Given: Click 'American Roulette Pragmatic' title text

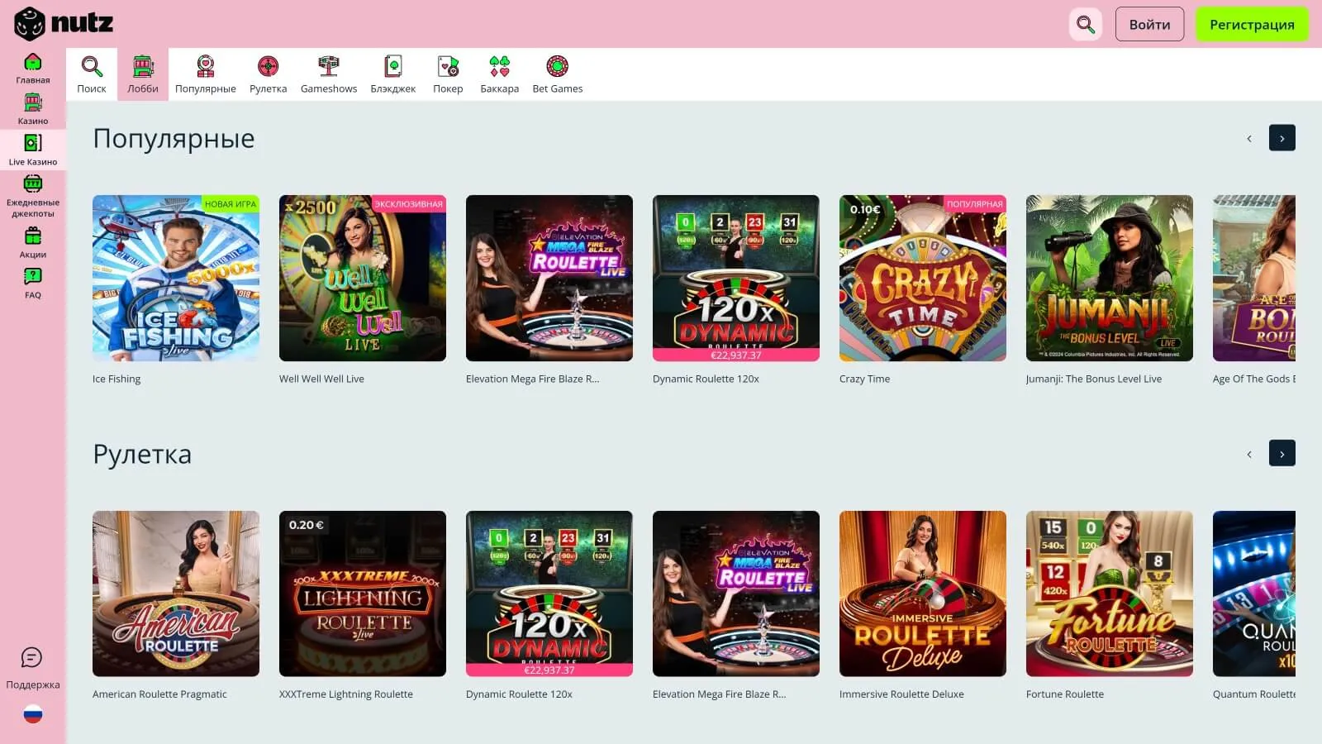Looking at the screenshot, I should coord(159,694).
